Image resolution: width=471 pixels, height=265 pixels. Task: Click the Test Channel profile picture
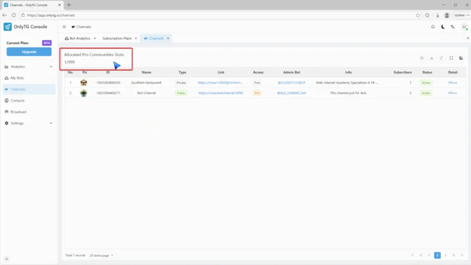(x=84, y=93)
